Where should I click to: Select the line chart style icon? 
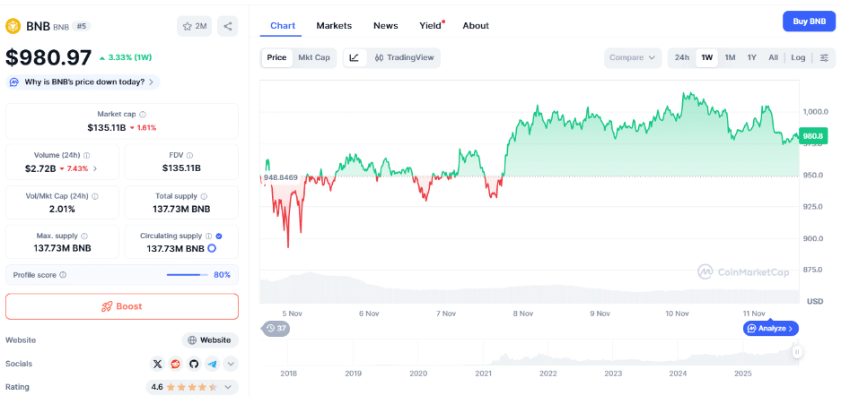[x=354, y=57]
